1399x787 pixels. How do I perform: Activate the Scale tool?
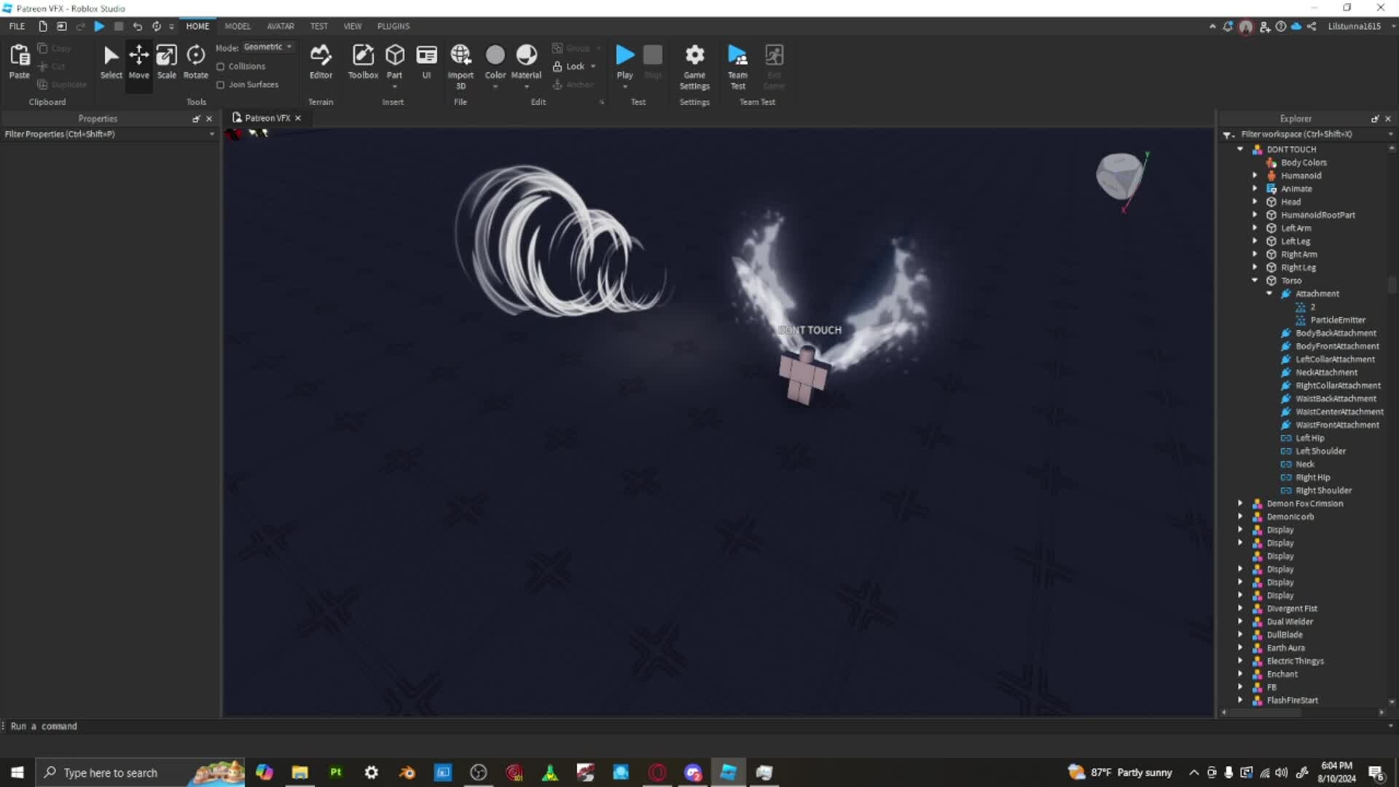pyautogui.click(x=167, y=62)
